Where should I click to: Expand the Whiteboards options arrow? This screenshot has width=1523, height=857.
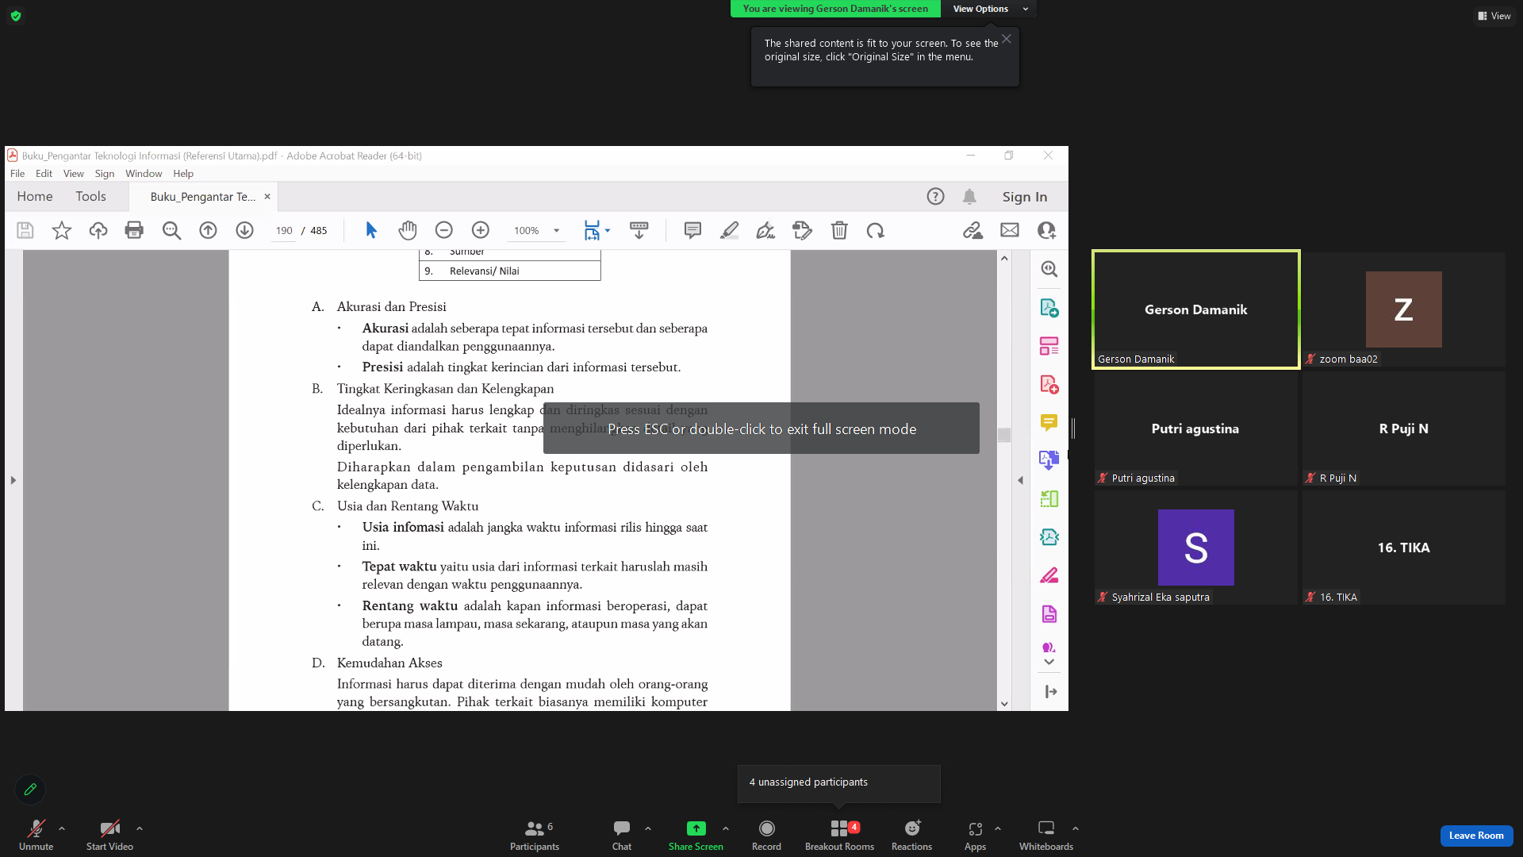click(x=1076, y=828)
